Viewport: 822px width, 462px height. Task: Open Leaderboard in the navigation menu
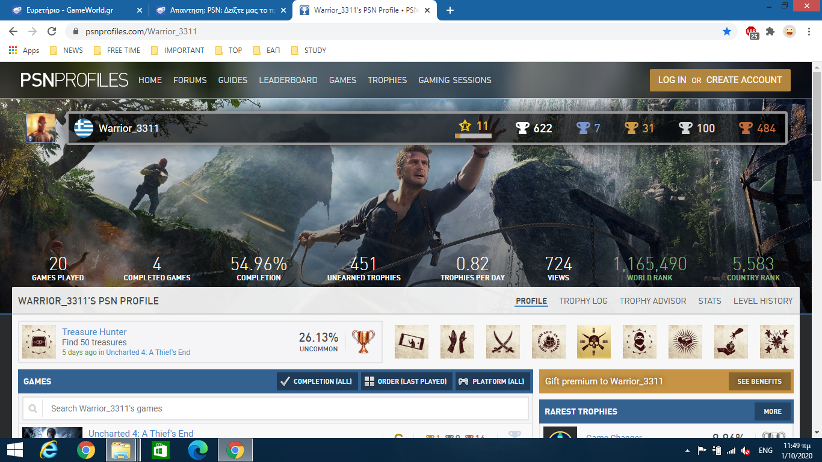[288, 80]
